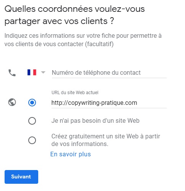The height and width of the screenshot is (191, 185).
Task: Click the French flag icon
Action: [x=32, y=72]
